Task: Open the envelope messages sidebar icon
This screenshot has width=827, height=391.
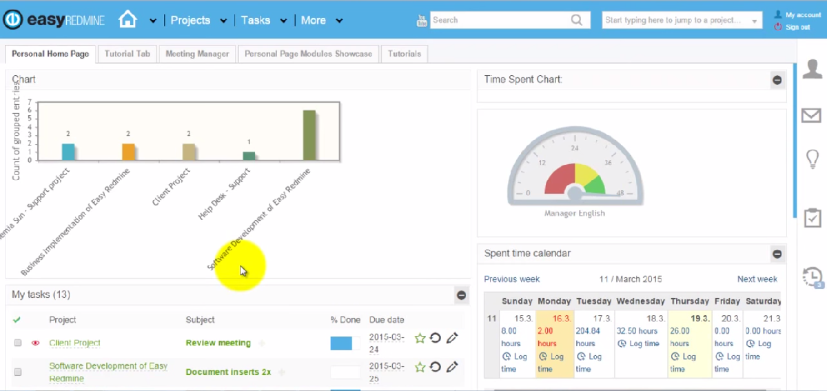Action: click(812, 115)
